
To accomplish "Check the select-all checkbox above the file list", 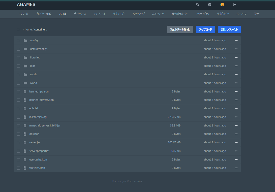I will point(18,29).
